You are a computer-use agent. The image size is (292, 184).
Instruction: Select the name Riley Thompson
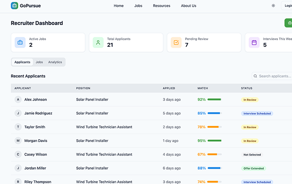[x=38, y=182]
